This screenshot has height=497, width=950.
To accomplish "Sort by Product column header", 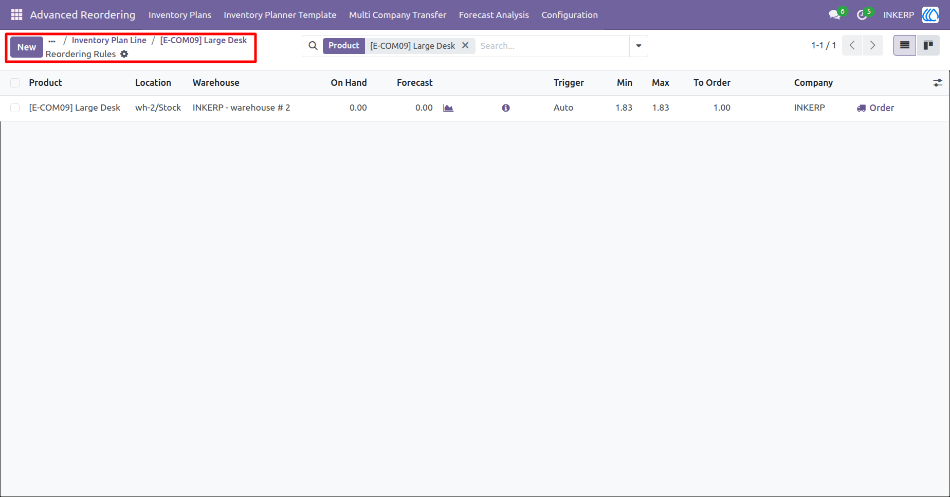I will [45, 83].
